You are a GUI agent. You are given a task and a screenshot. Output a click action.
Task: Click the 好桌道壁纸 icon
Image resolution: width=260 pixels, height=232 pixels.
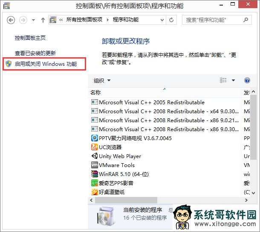coord(94,192)
